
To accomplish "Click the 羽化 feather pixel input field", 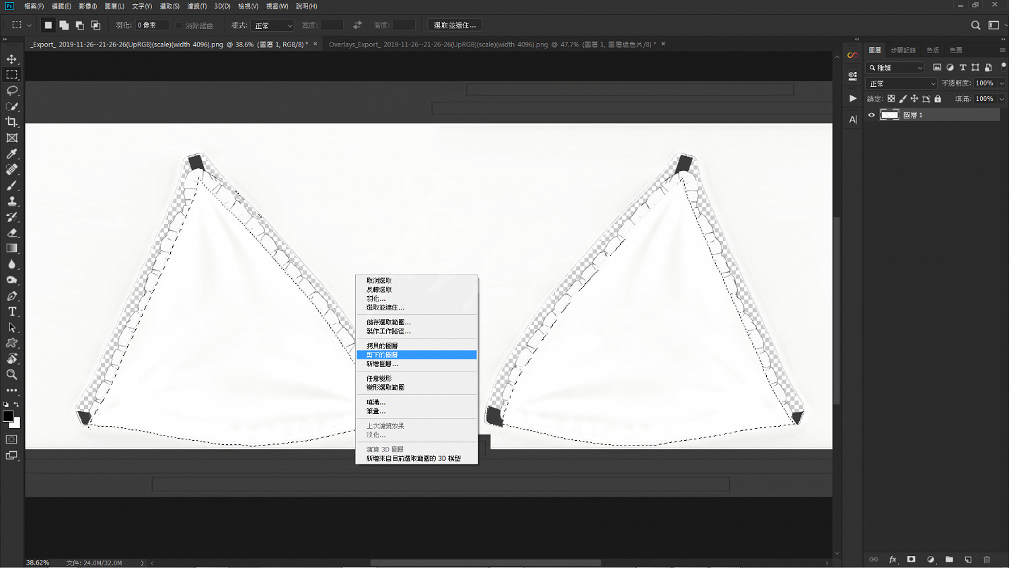I will [x=152, y=26].
